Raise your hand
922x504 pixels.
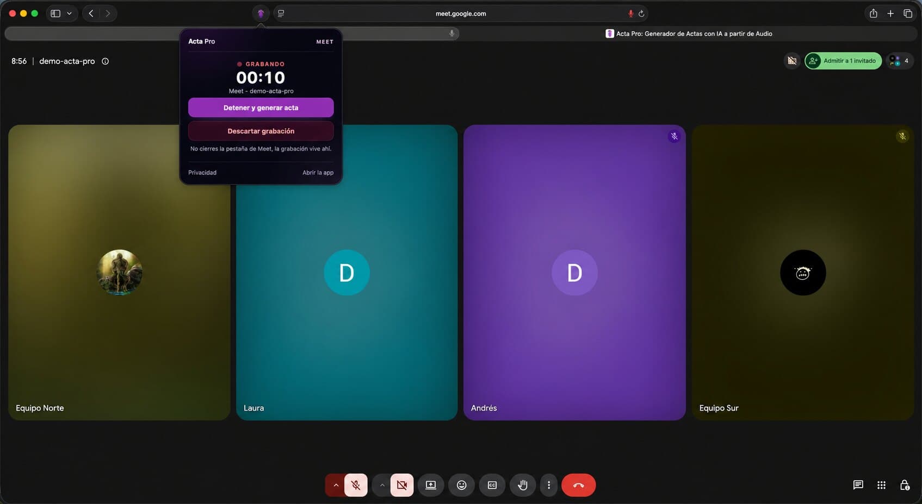[x=523, y=485]
